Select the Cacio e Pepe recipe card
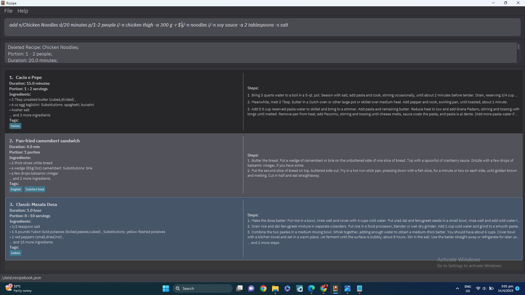The height and width of the screenshot is (295, 525). point(123,101)
